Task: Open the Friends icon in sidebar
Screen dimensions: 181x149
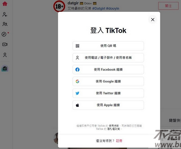Action: pyautogui.click(x=5, y=24)
